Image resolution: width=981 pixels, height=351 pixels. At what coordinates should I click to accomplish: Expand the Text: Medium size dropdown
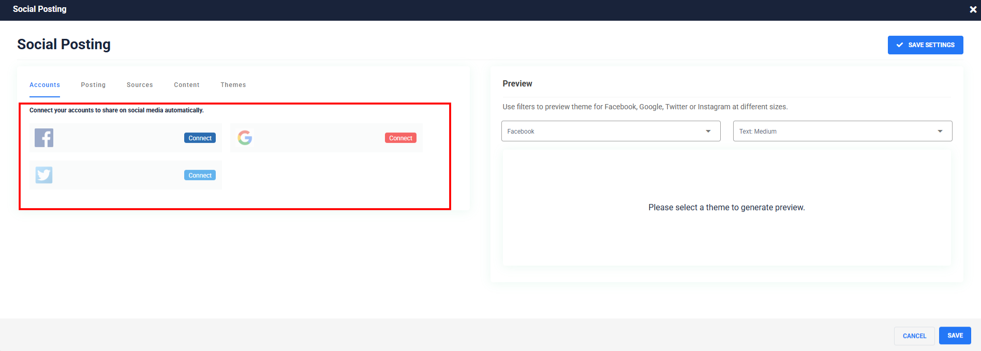tap(842, 131)
